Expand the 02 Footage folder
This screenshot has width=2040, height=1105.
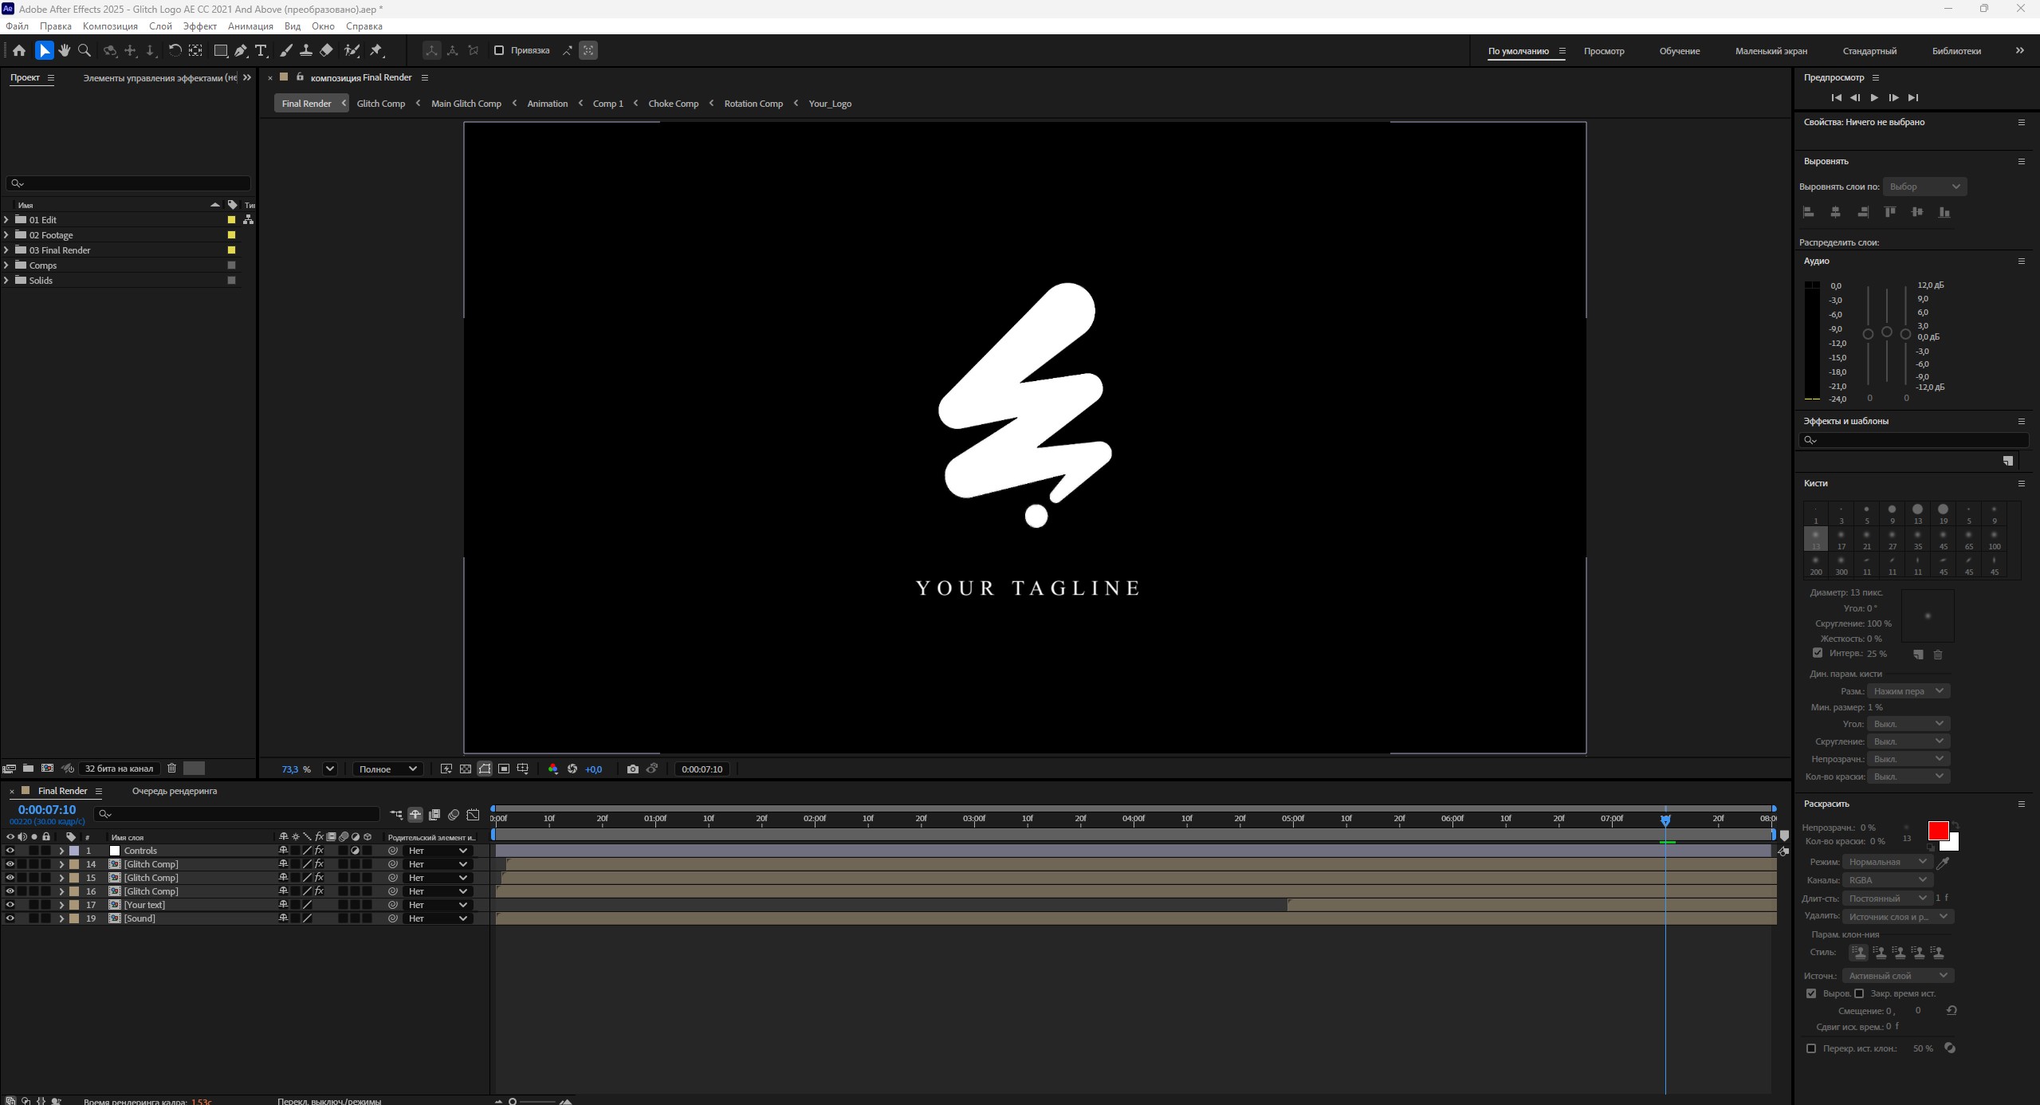7,235
